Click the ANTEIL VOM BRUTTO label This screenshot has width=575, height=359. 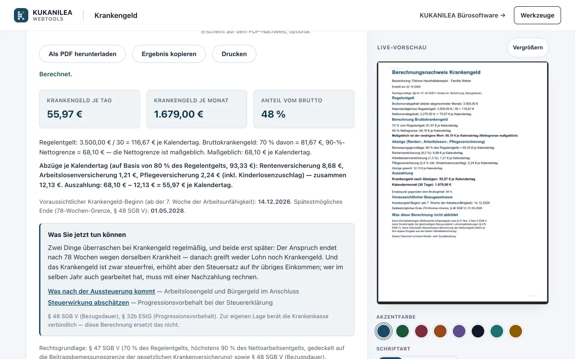tap(292, 101)
